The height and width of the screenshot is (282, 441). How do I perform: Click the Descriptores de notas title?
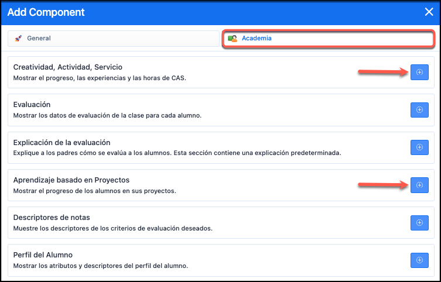(x=52, y=218)
